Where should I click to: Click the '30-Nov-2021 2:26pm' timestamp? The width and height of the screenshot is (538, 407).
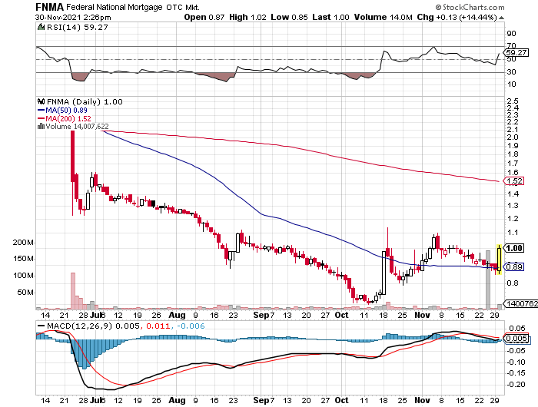point(73,18)
